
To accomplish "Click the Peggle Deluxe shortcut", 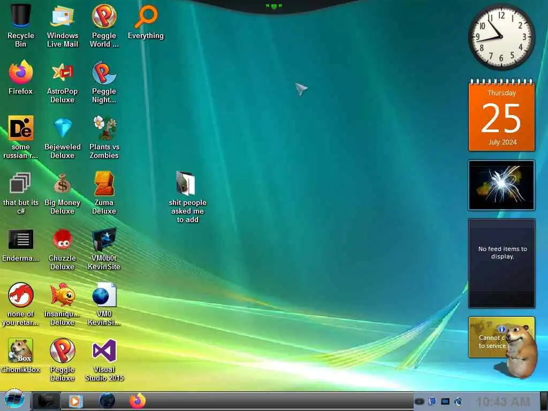I will click(x=62, y=359).
